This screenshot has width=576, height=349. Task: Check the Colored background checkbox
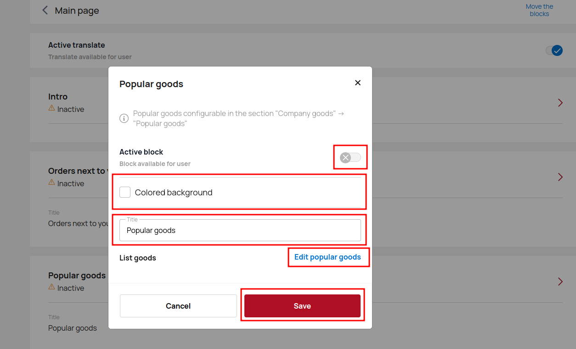125,193
